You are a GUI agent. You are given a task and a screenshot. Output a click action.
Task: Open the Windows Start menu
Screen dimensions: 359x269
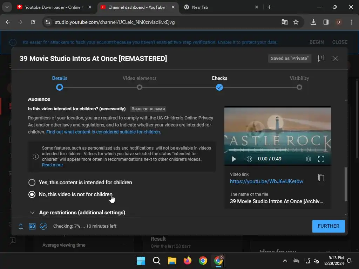point(141,261)
